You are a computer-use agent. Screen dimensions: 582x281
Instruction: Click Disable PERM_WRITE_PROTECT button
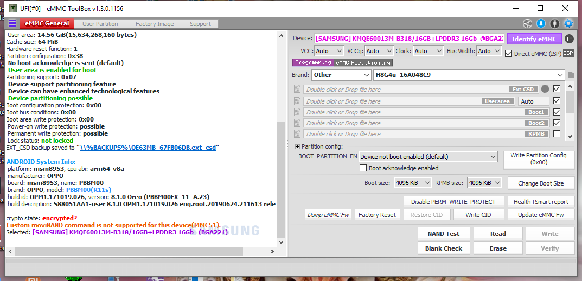(453, 202)
